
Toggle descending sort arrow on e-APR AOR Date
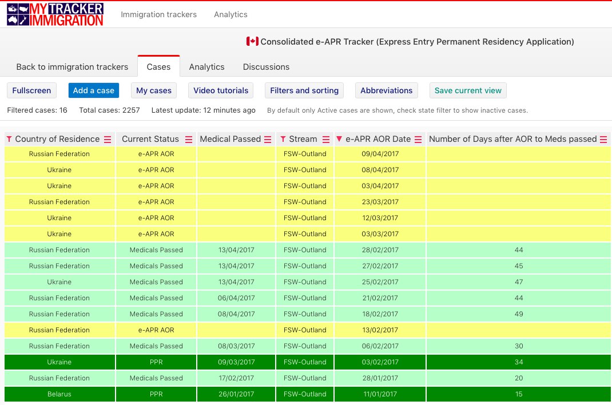[339, 139]
